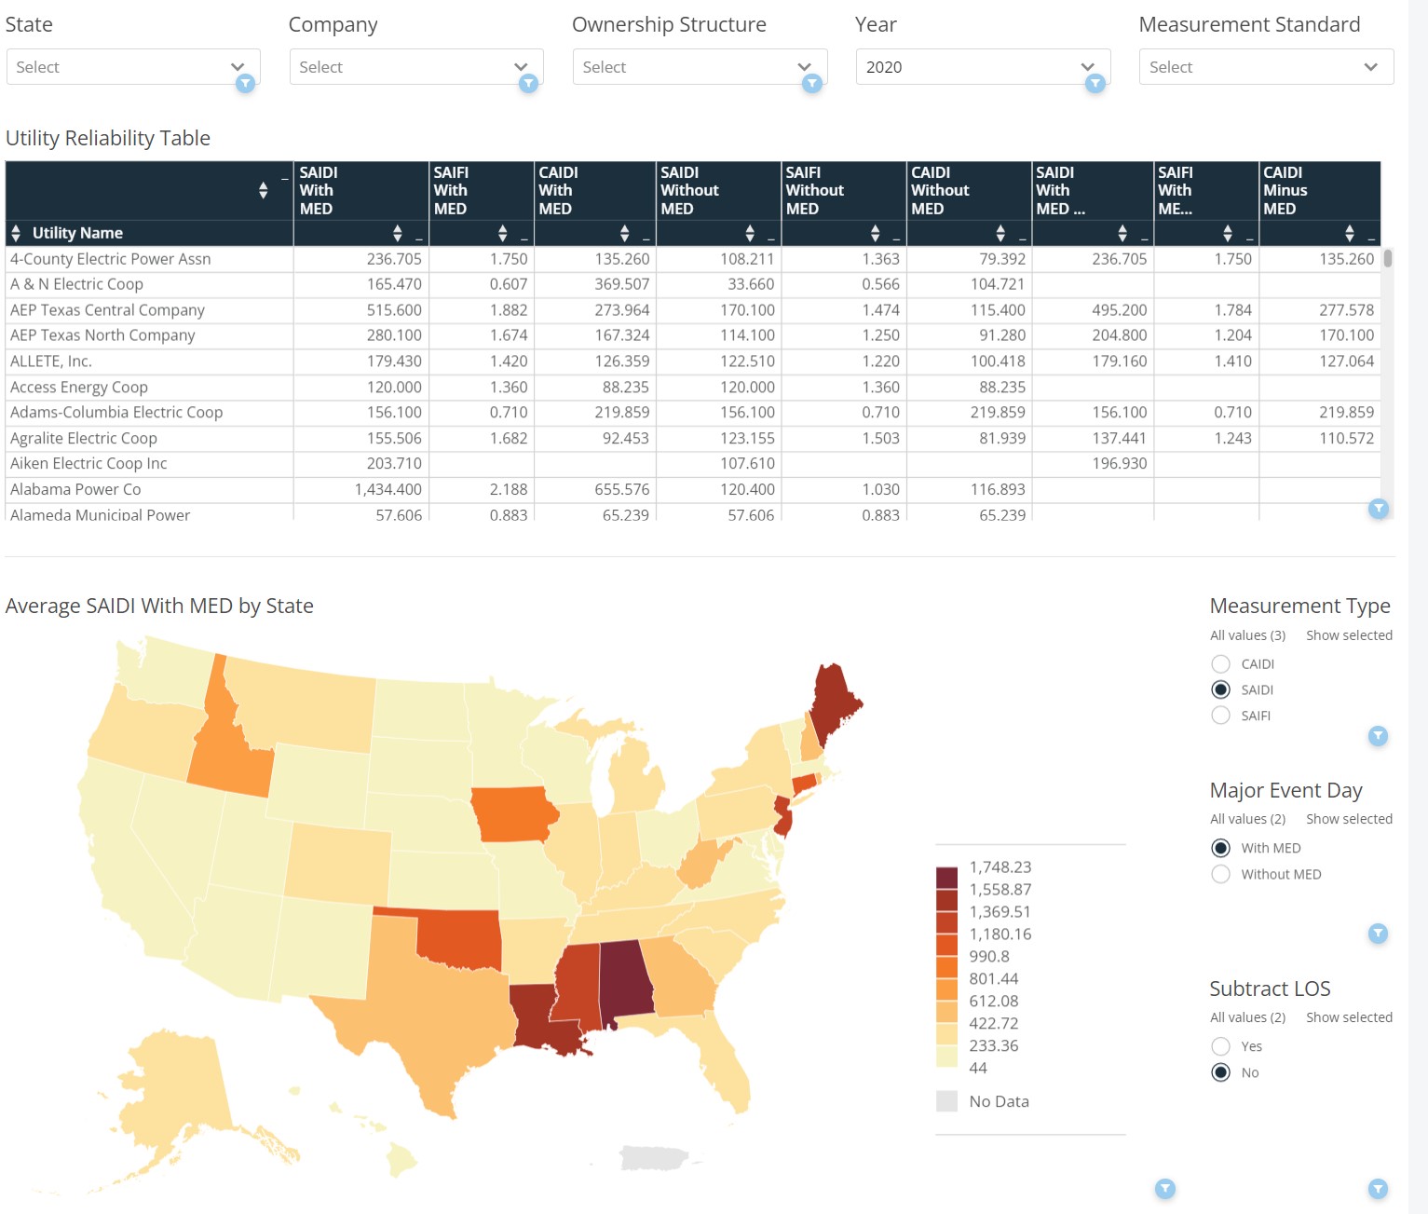1428x1214 pixels.
Task: Click the 1,748.23 legend color swatch
Action: pos(946,878)
